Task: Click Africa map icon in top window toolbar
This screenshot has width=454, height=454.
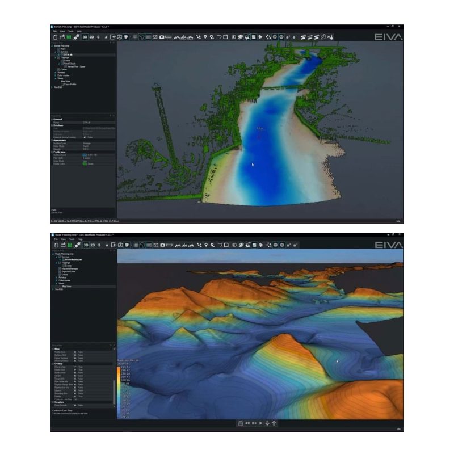Action: pos(141,37)
